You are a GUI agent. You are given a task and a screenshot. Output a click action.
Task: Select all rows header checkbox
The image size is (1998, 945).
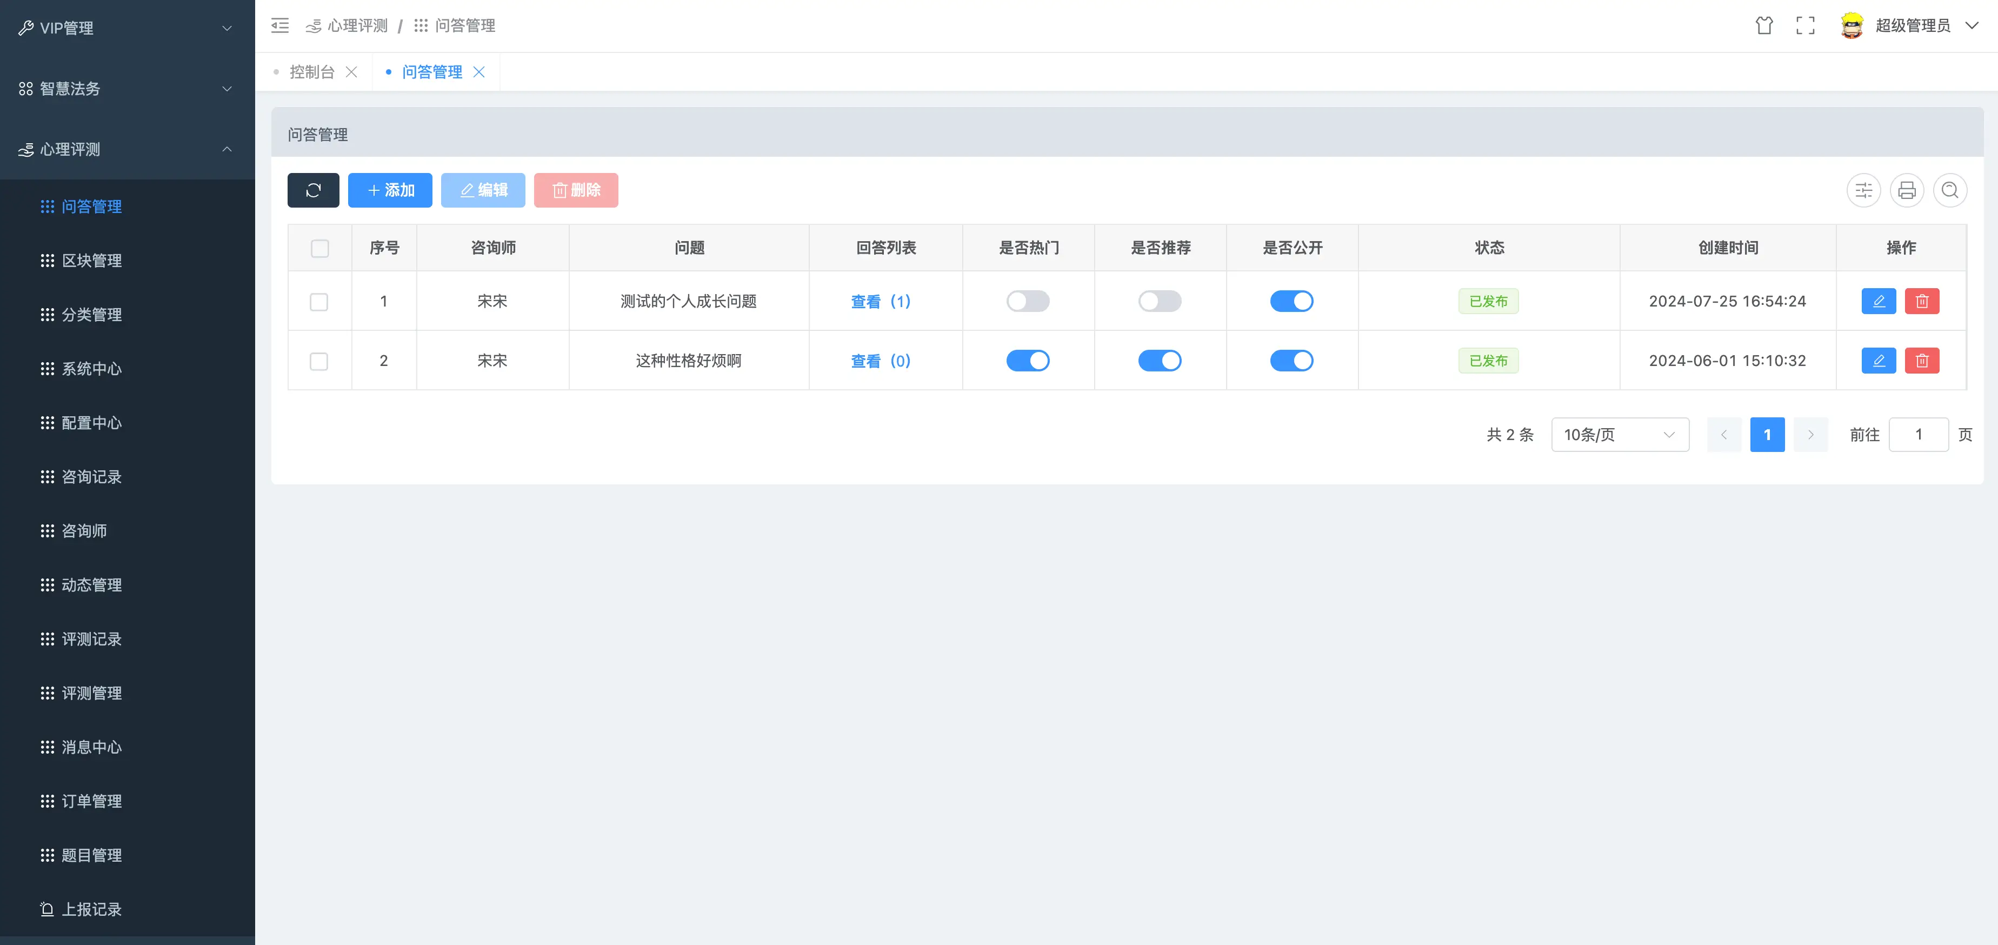319,248
